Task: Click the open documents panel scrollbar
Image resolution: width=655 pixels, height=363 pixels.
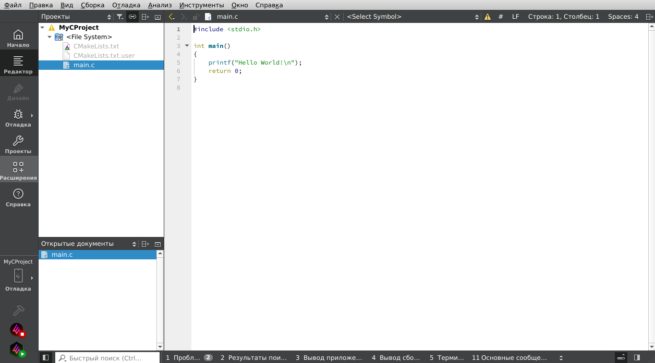Action: pyautogui.click(x=160, y=299)
